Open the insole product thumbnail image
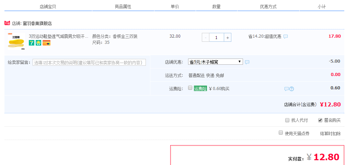This screenshot has height=165, width=358. pyautogui.click(x=17, y=41)
